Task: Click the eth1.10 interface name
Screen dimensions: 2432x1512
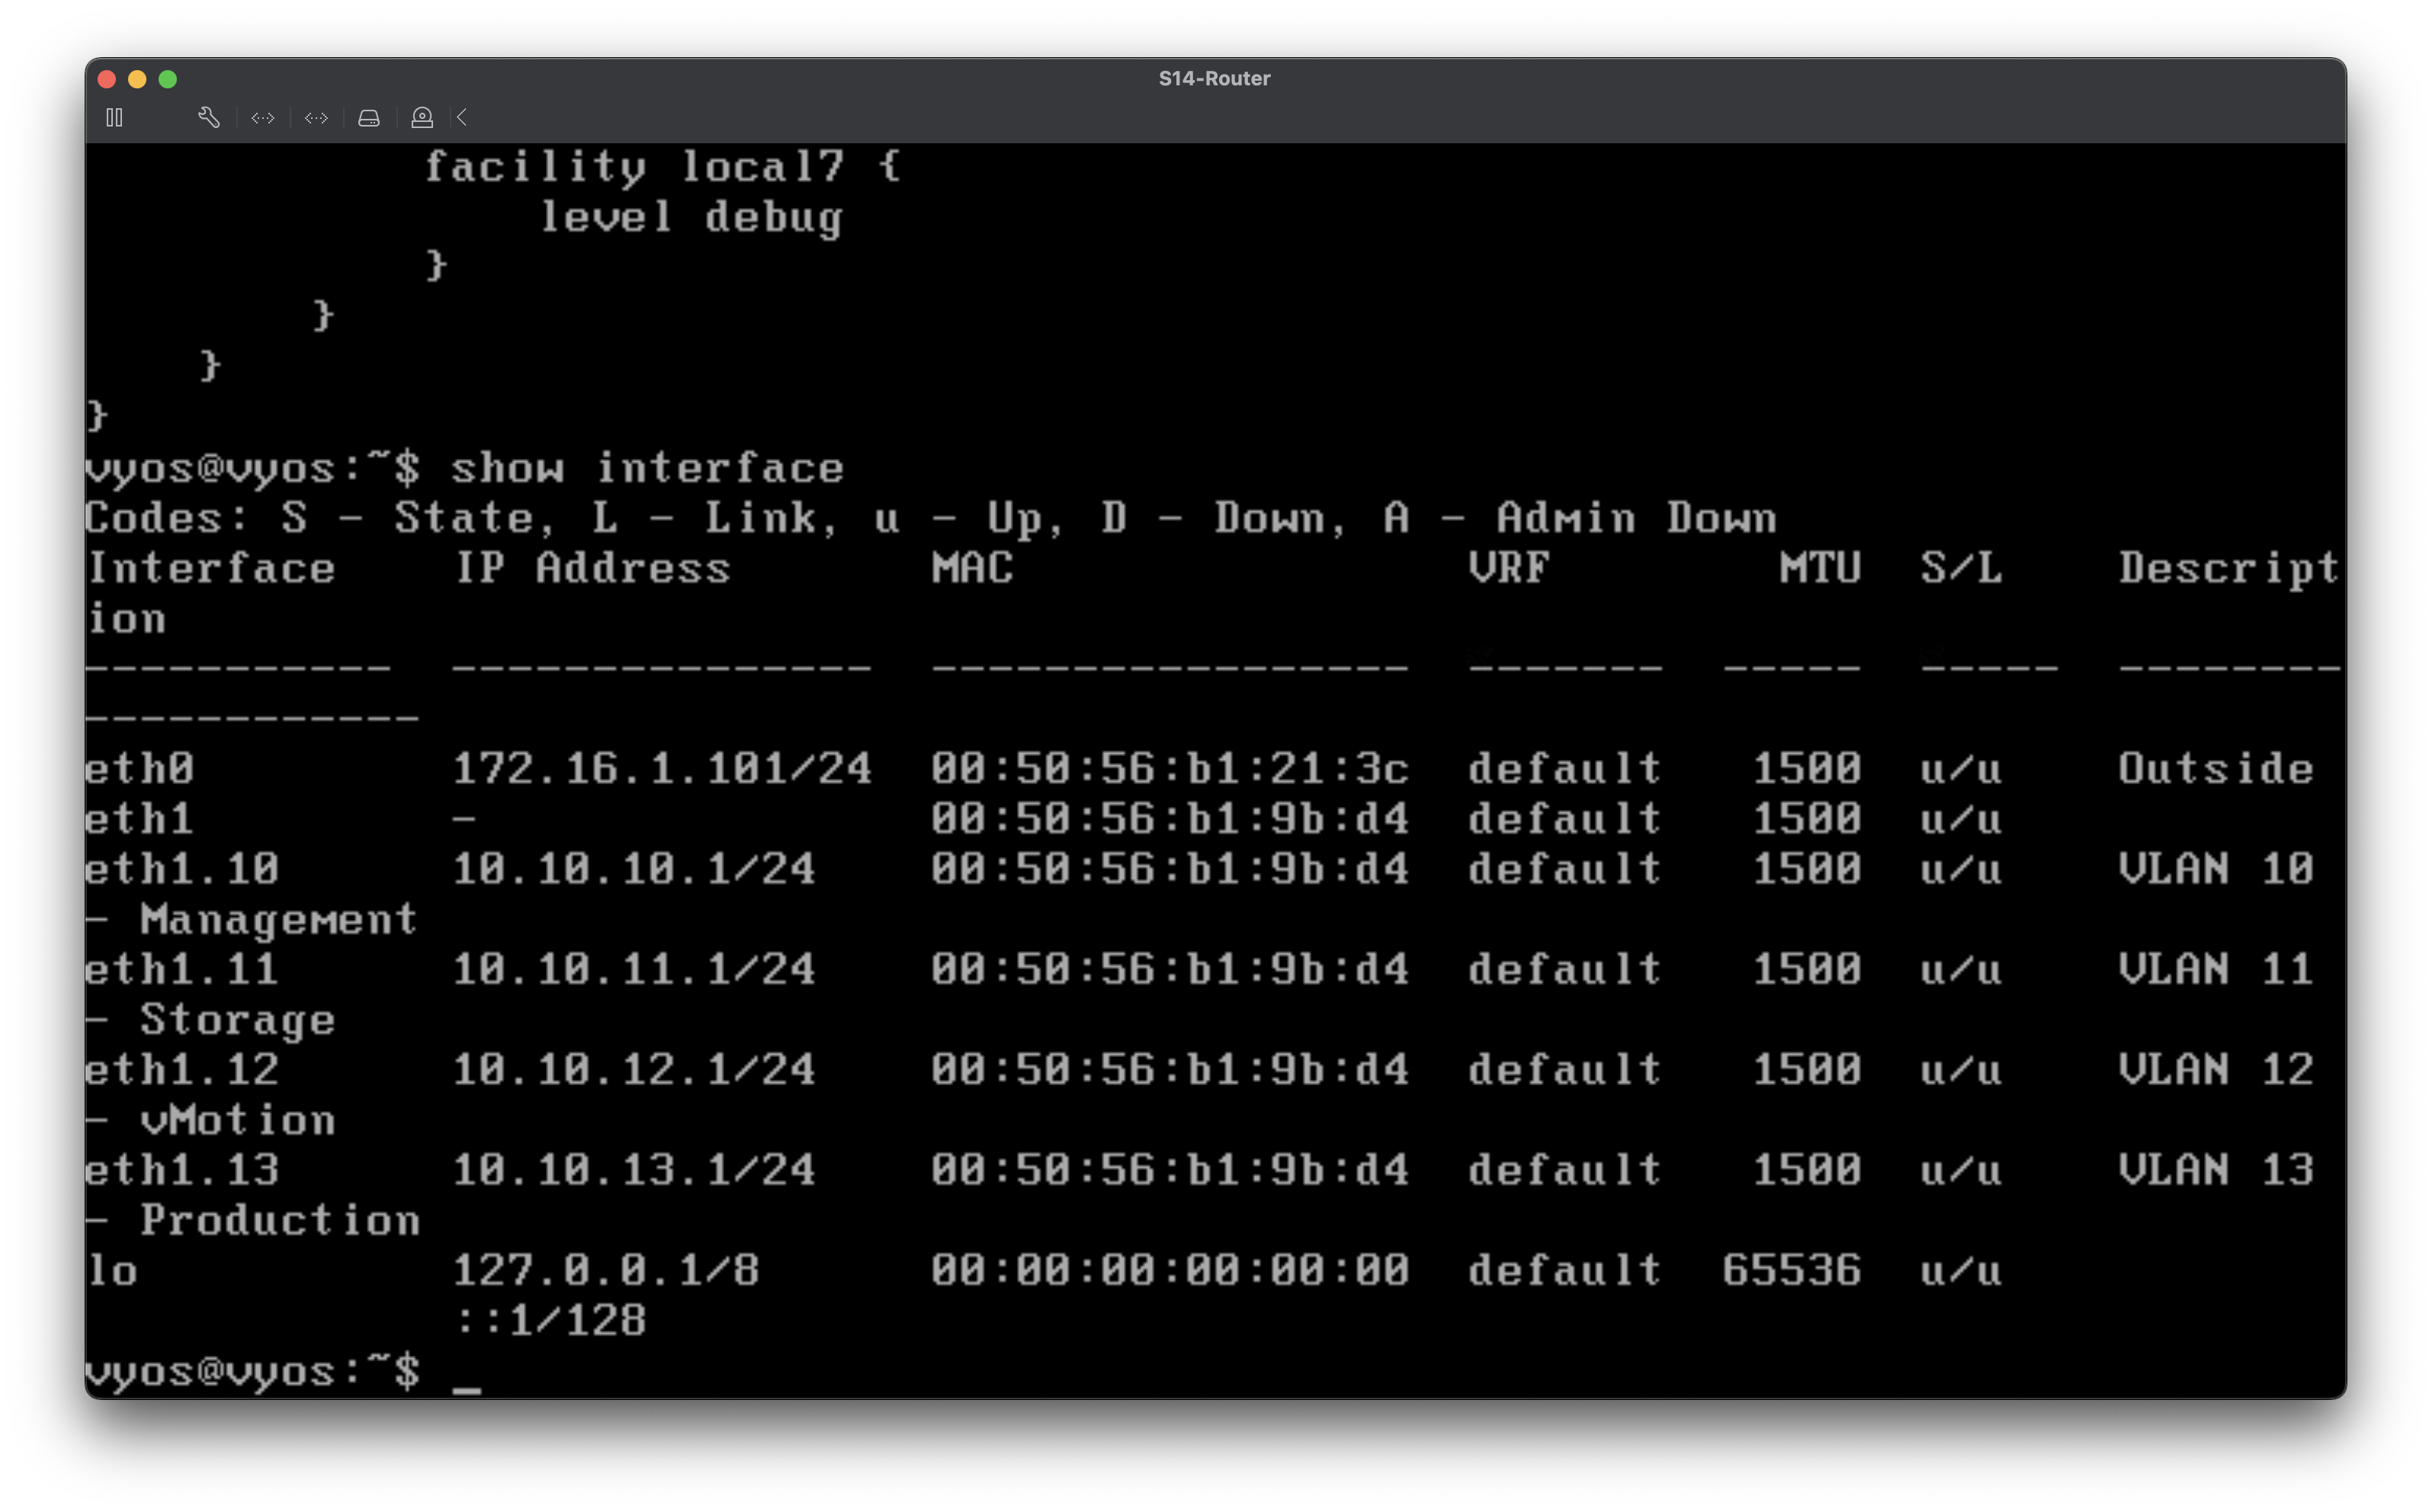Action: (182, 869)
